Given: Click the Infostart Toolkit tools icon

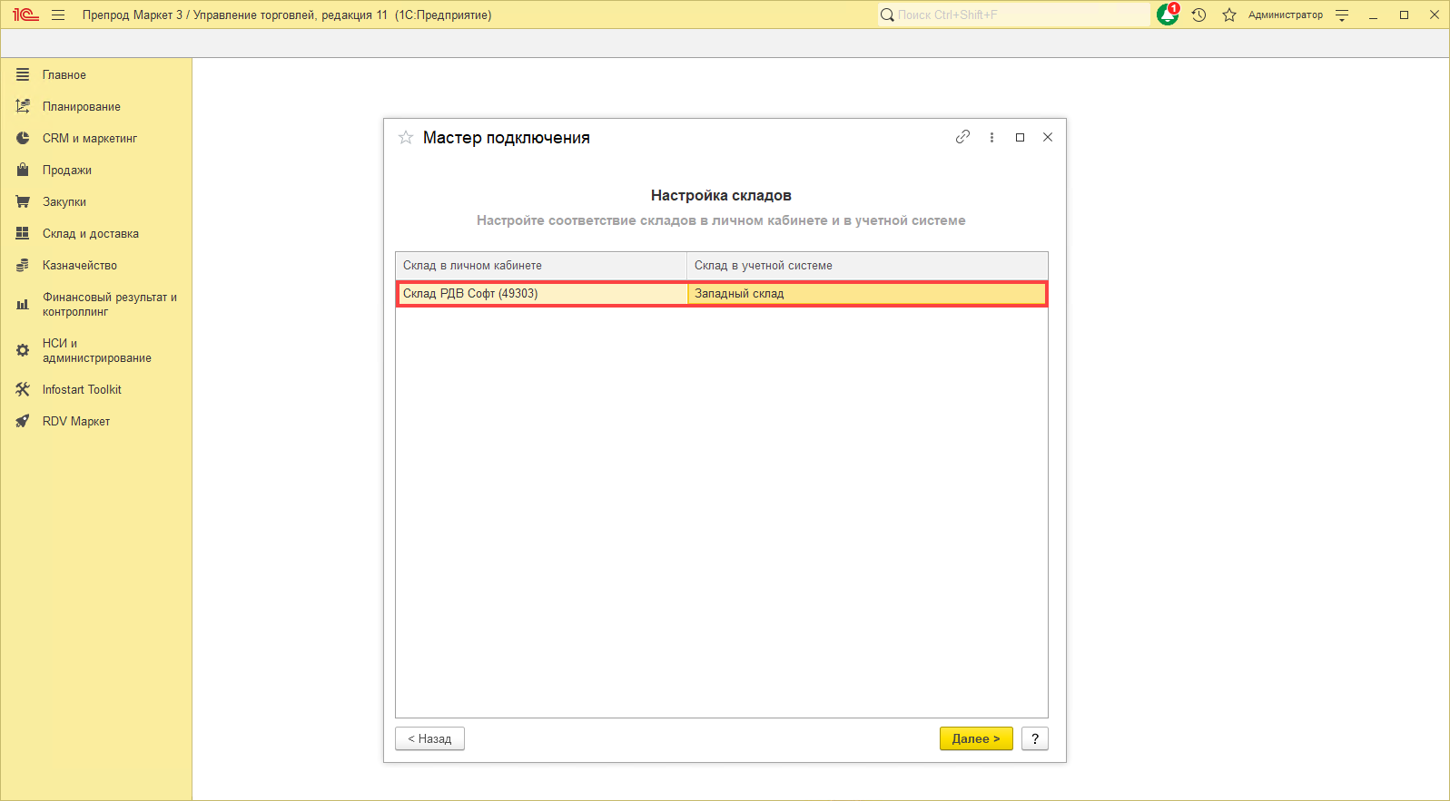Looking at the screenshot, I should (23, 389).
